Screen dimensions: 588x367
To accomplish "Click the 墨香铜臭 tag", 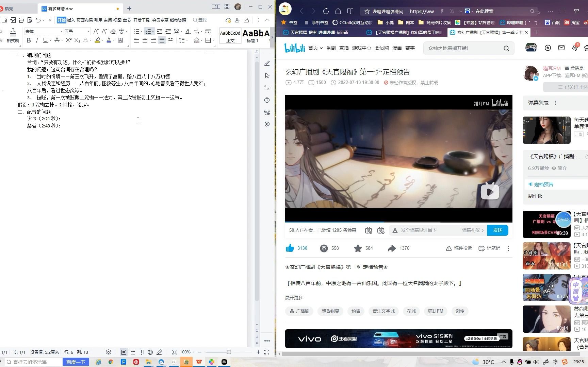I will (330, 311).
